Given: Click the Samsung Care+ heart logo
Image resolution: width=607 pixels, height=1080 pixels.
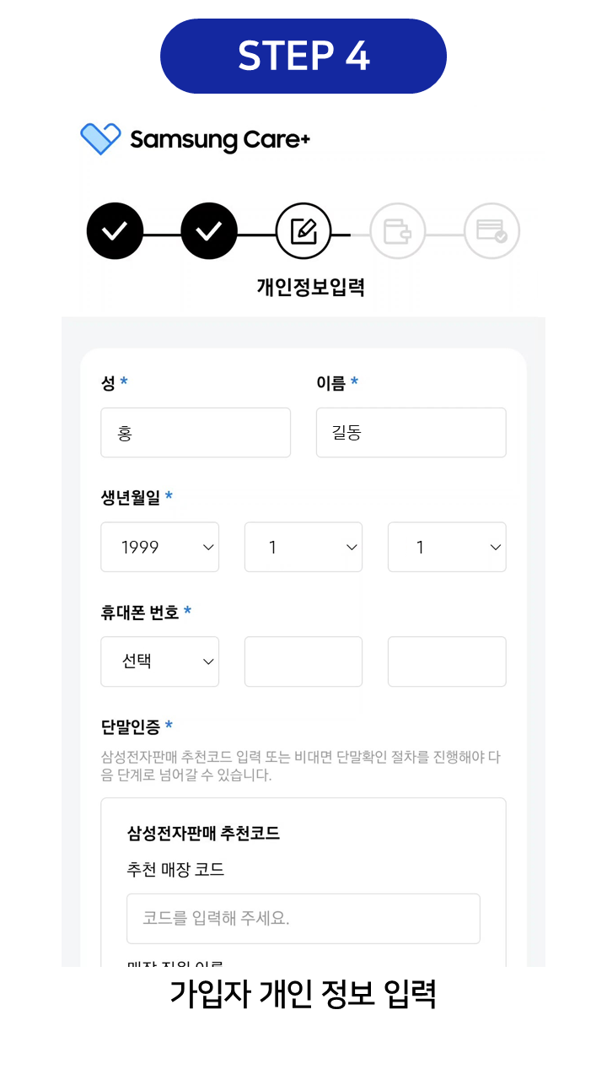Looking at the screenshot, I should (100, 139).
